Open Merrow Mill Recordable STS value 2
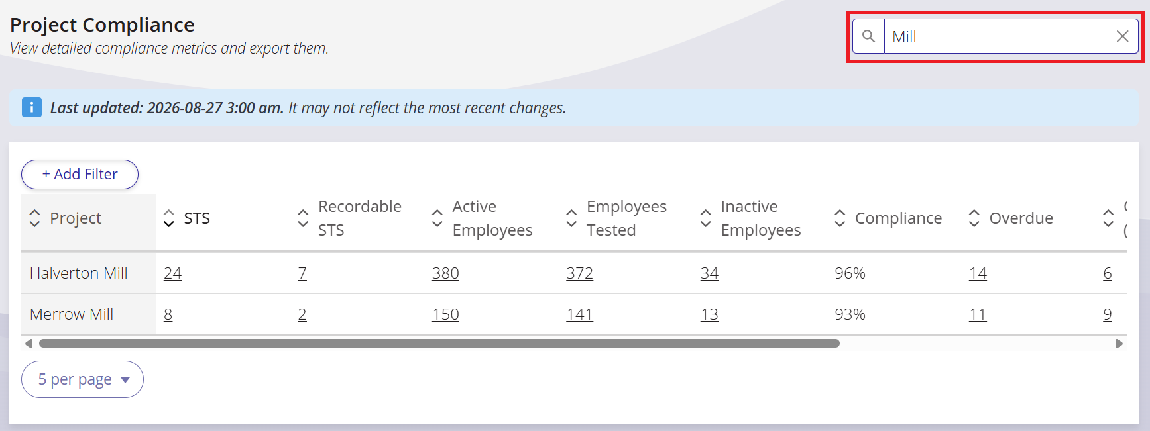This screenshot has width=1150, height=431. pyautogui.click(x=302, y=314)
